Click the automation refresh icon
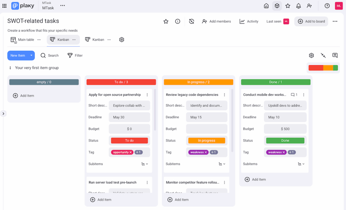 (192, 21)
